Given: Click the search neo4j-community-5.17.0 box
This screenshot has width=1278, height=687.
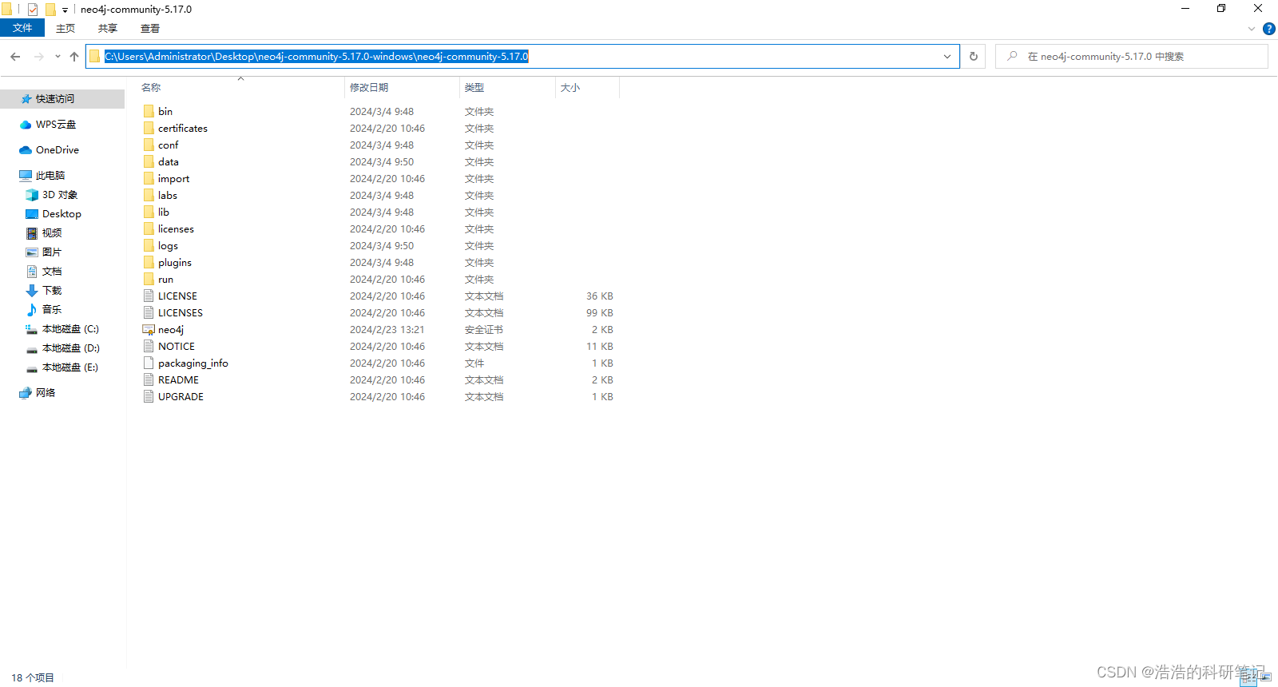Looking at the screenshot, I should pyautogui.click(x=1131, y=57).
